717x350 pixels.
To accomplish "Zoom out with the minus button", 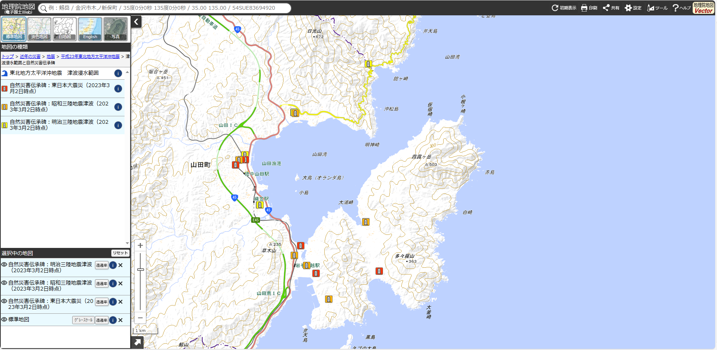I will [x=140, y=318].
